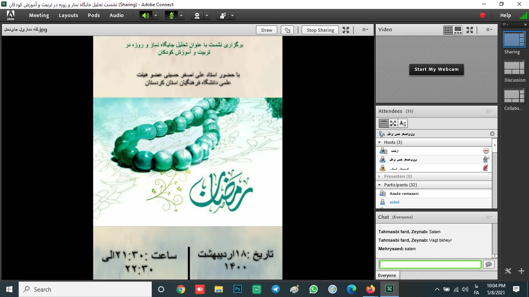This screenshot has width=529, height=297.
Task: Click the pointer tool next to Draw
Action: [x=287, y=30]
